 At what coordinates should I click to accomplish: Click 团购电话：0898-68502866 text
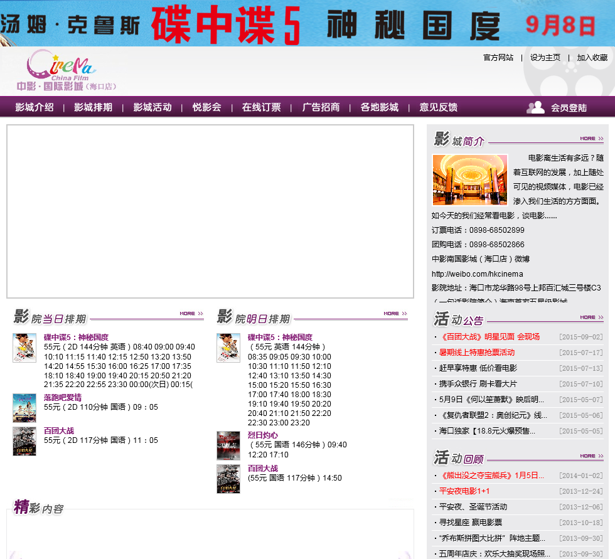tap(478, 245)
